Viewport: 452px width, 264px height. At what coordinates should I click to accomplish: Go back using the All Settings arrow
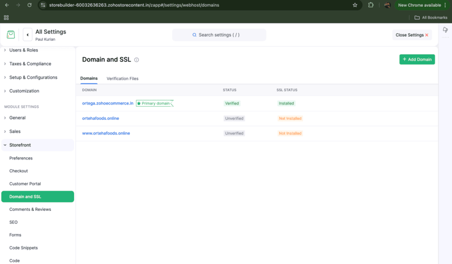[28, 35]
